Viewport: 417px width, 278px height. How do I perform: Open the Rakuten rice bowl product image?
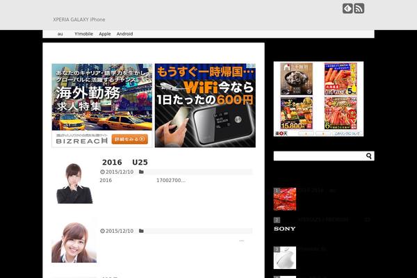[x=297, y=79]
